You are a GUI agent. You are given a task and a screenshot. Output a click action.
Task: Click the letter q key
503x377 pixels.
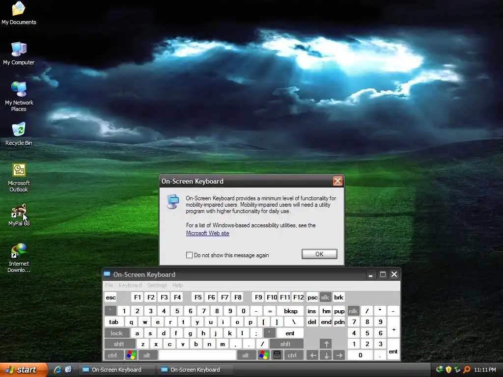click(x=131, y=322)
